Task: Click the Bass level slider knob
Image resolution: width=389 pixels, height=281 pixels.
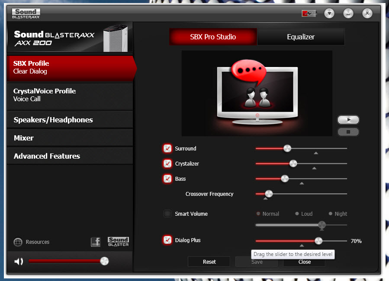Action: pyautogui.click(x=285, y=179)
